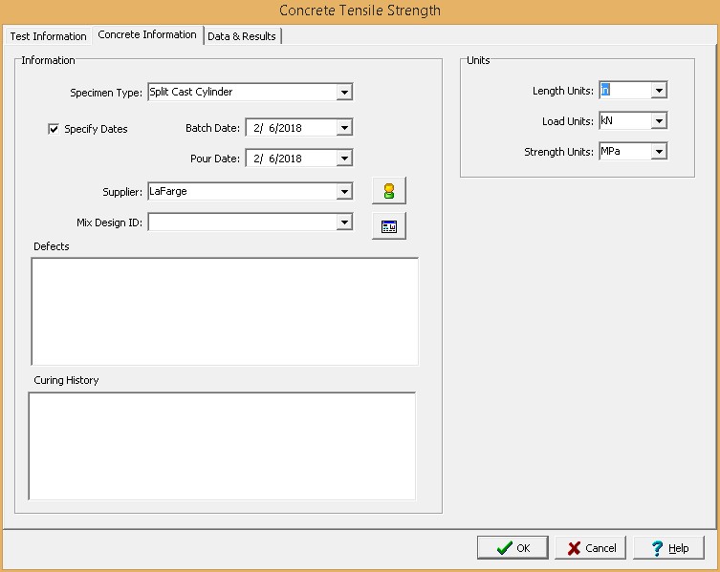720x572 pixels.
Task: Click the supplier lookup icon button
Action: (389, 191)
